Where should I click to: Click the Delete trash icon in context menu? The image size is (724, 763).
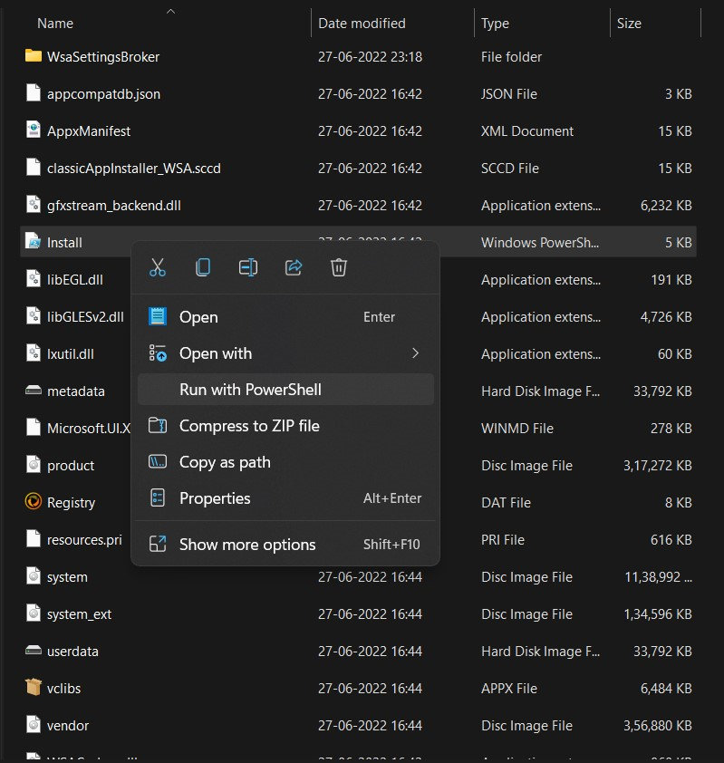click(339, 267)
